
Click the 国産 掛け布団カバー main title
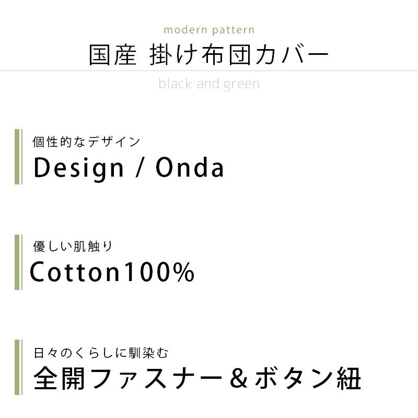coord(208,55)
